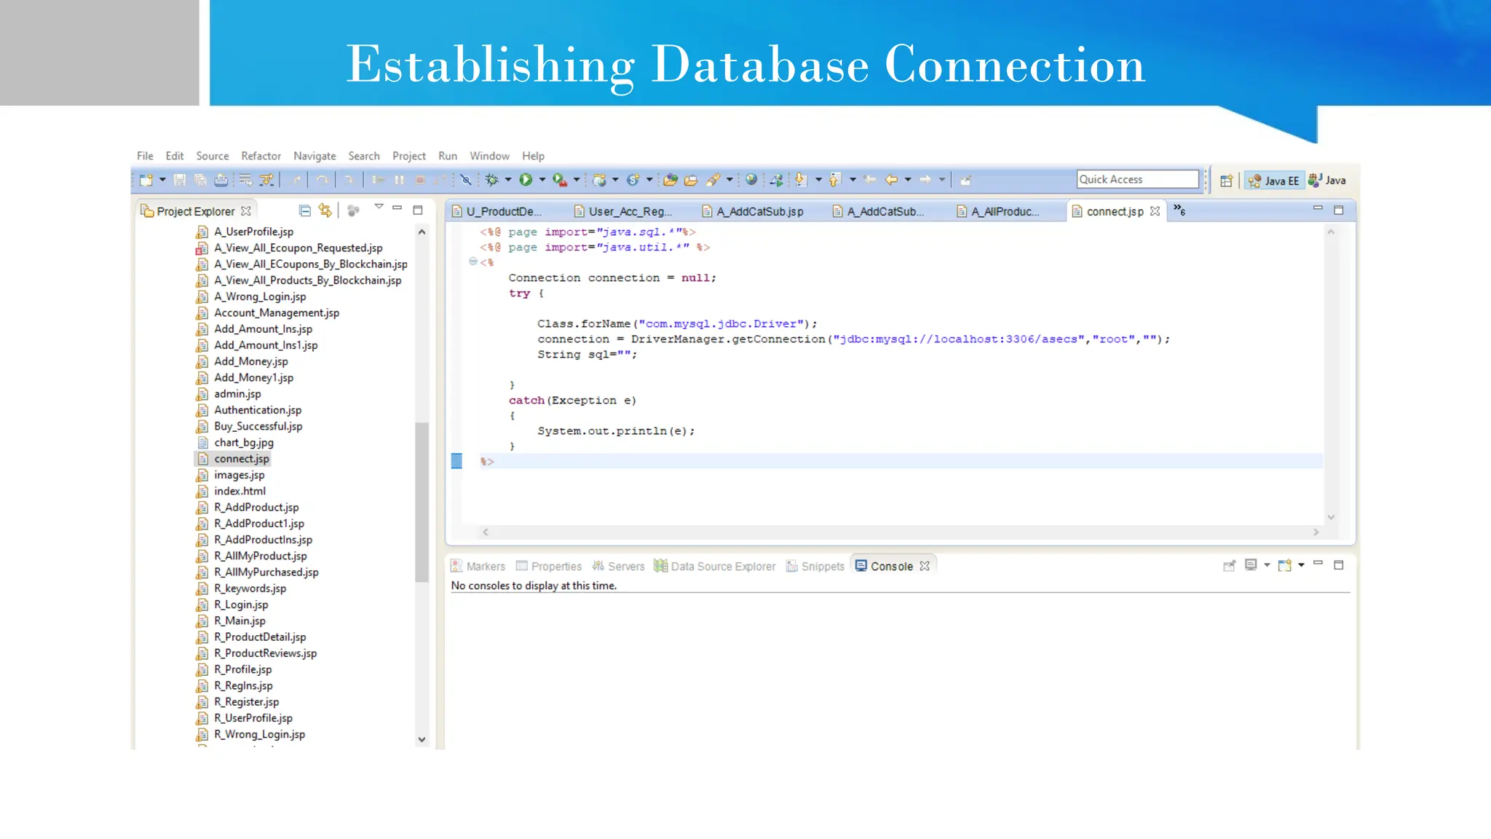Select Authentication.jsp in Project Explorer
The height and width of the screenshot is (839, 1491).
point(249,410)
